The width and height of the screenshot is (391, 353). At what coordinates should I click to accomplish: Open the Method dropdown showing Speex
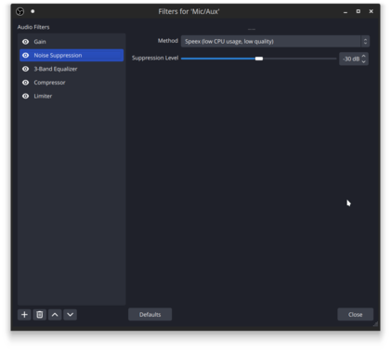click(275, 41)
